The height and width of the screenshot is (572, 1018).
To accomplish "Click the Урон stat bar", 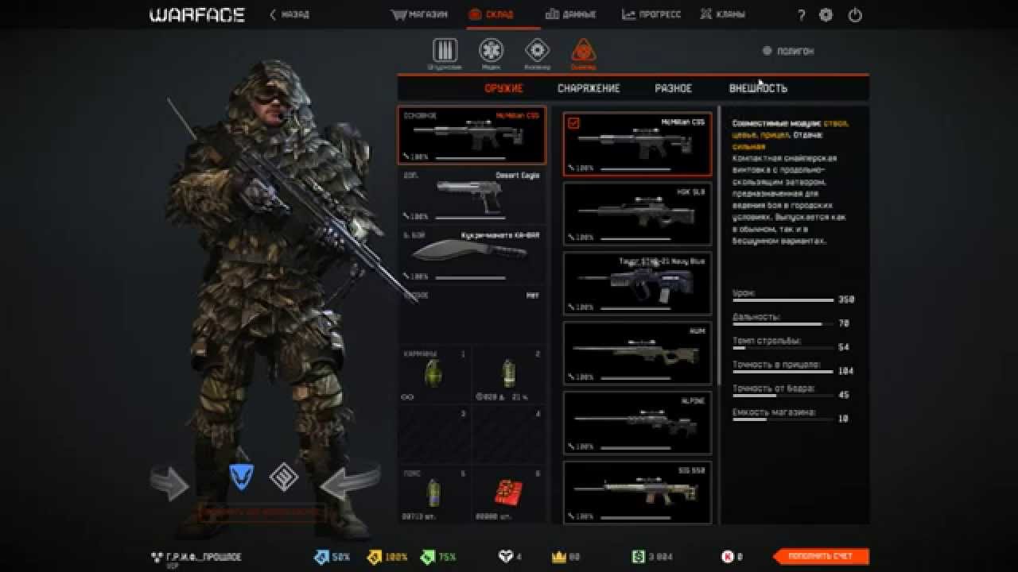I will [x=783, y=300].
